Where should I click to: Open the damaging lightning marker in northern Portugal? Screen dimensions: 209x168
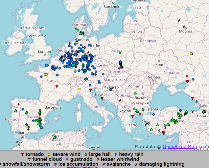point(18,104)
